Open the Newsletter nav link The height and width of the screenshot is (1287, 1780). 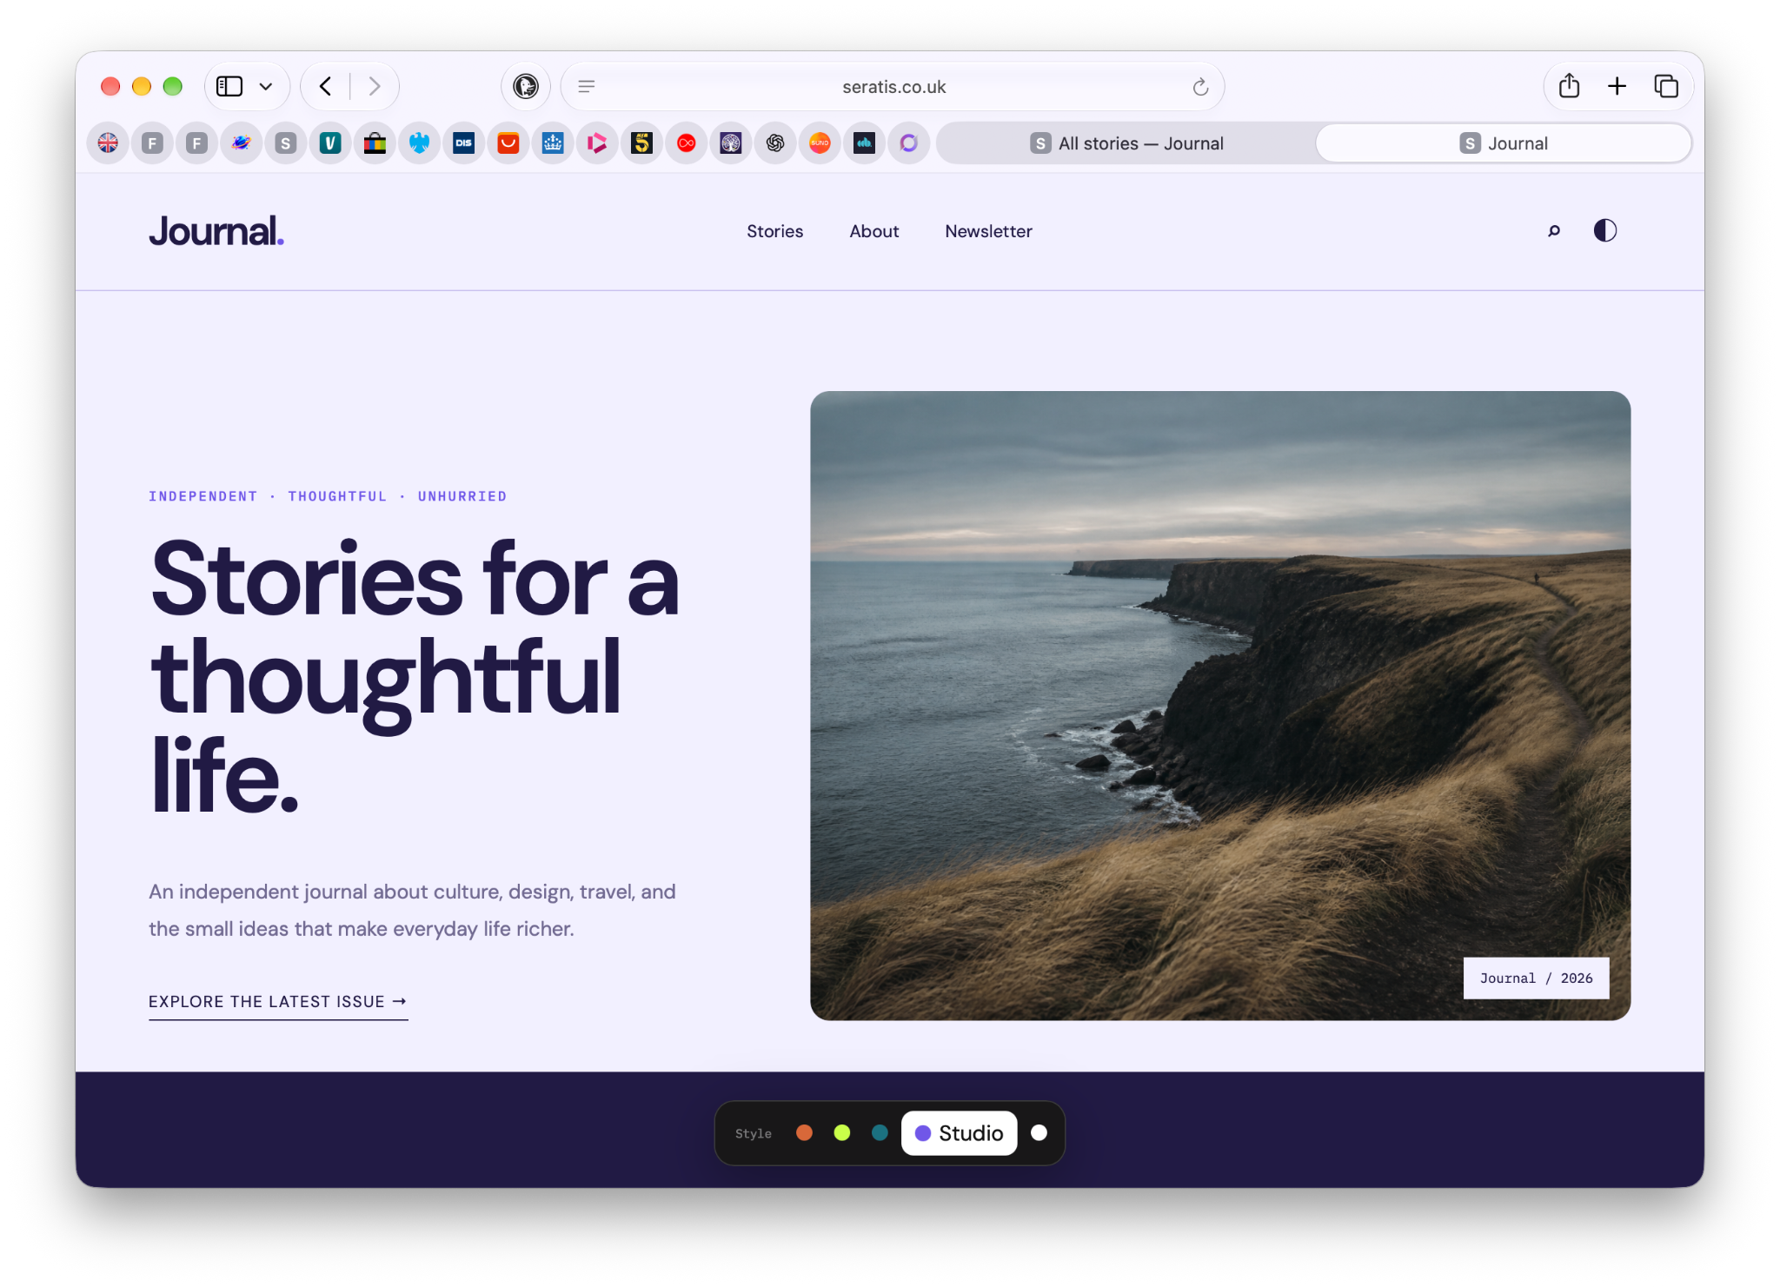[988, 231]
